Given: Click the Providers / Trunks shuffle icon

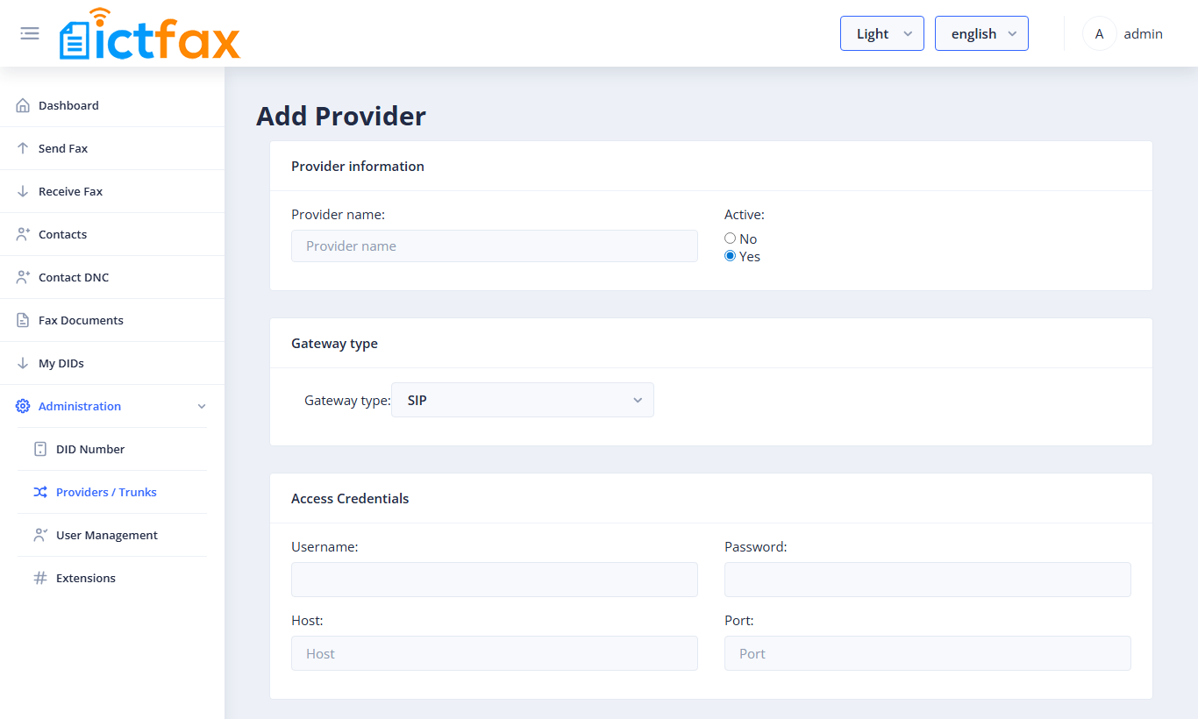Looking at the screenshot, I should (40, 492).
